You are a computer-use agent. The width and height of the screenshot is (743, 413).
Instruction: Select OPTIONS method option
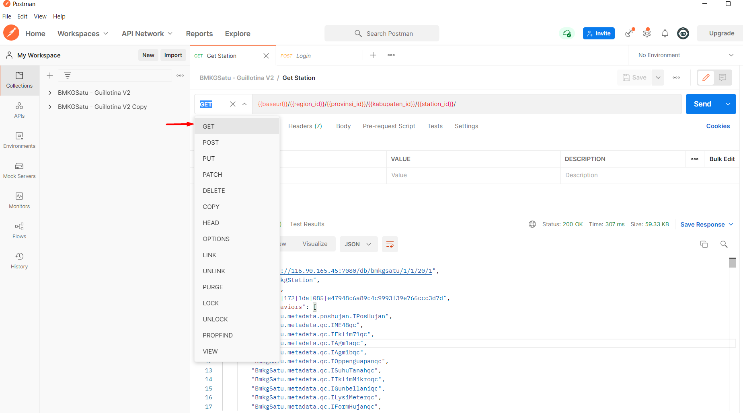(236, 239)
